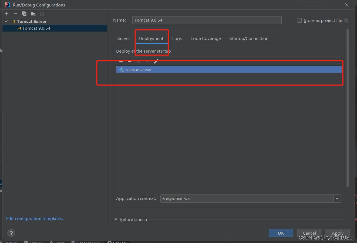Select Tomcat 9.0.54 in configuration tree
Screen dimensions: 357x243
55,28
